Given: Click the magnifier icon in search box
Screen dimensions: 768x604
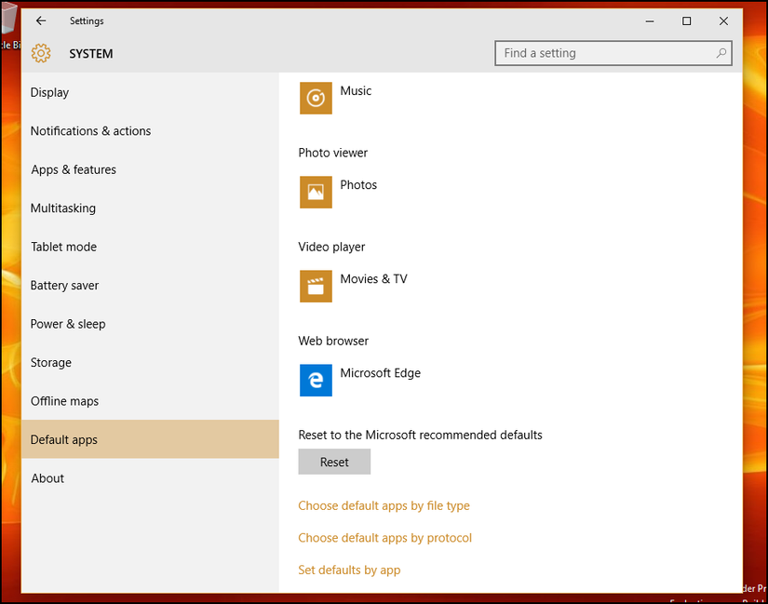Looking at the screenshot, I should click(721, 54).
